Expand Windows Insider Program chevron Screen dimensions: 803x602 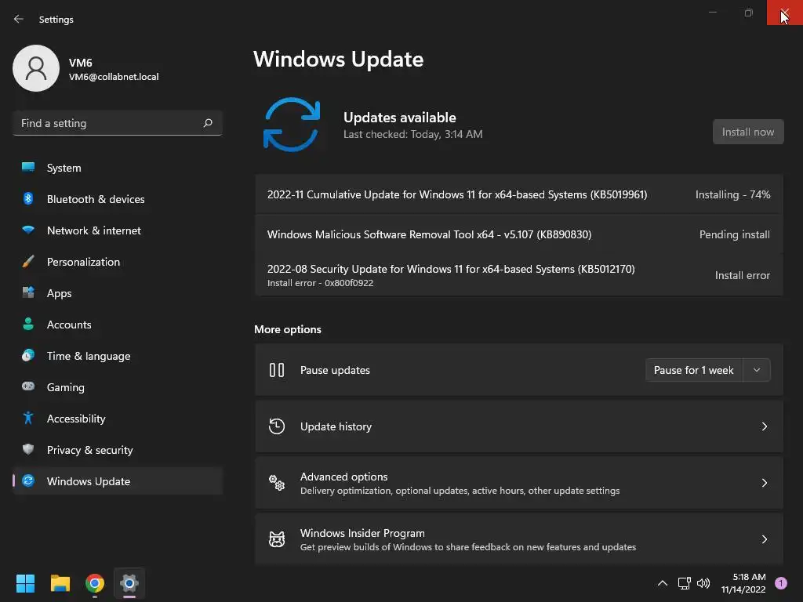pos(764,539)
